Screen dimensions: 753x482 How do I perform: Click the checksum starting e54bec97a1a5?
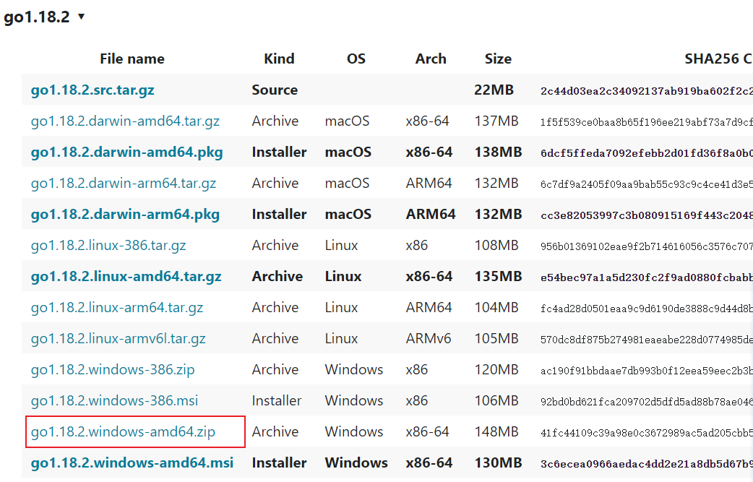(x=646, y=277)
